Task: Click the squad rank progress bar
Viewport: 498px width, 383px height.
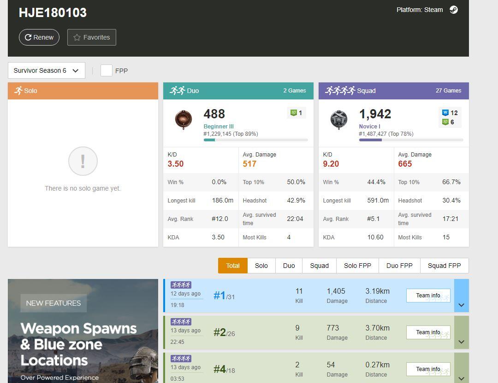Action: 411,140
